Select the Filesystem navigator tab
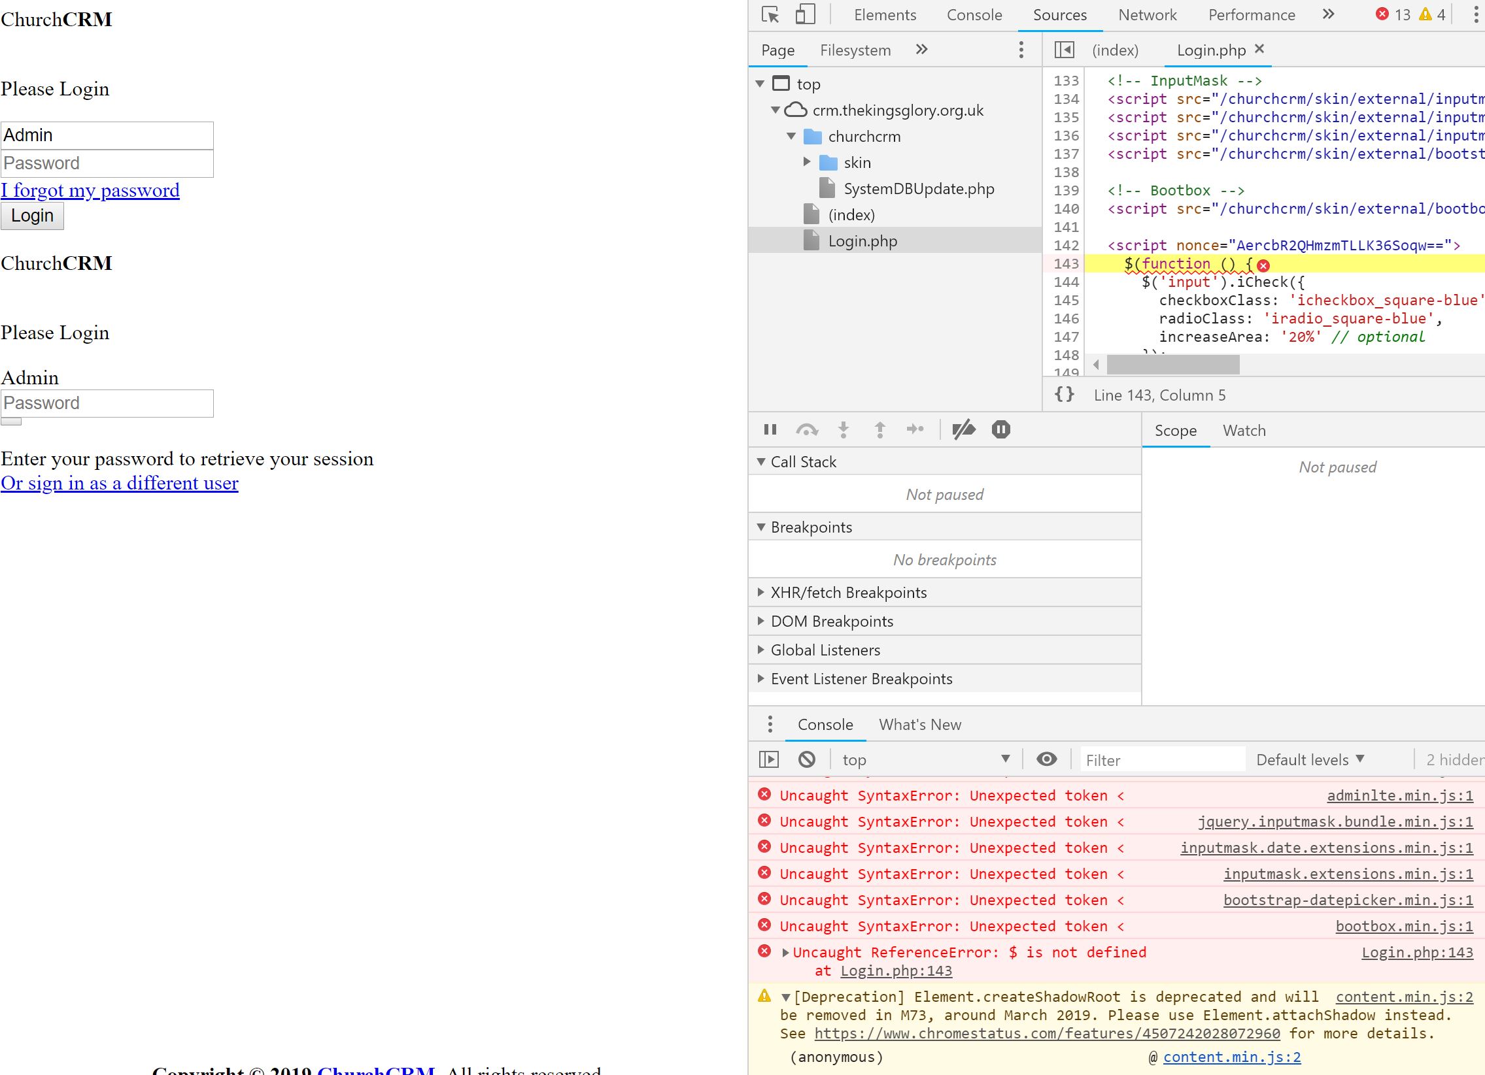 click(x=855, y=50)
